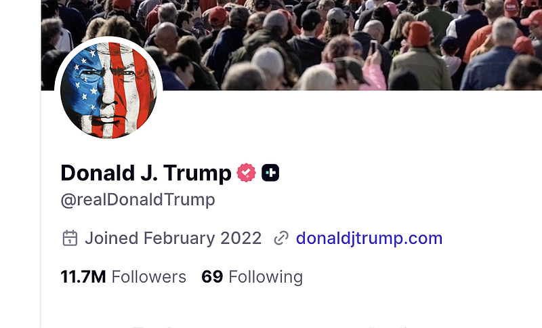542x328 pixels.
Task: Click the red verified checkmark badge
Action: point(246,172)
